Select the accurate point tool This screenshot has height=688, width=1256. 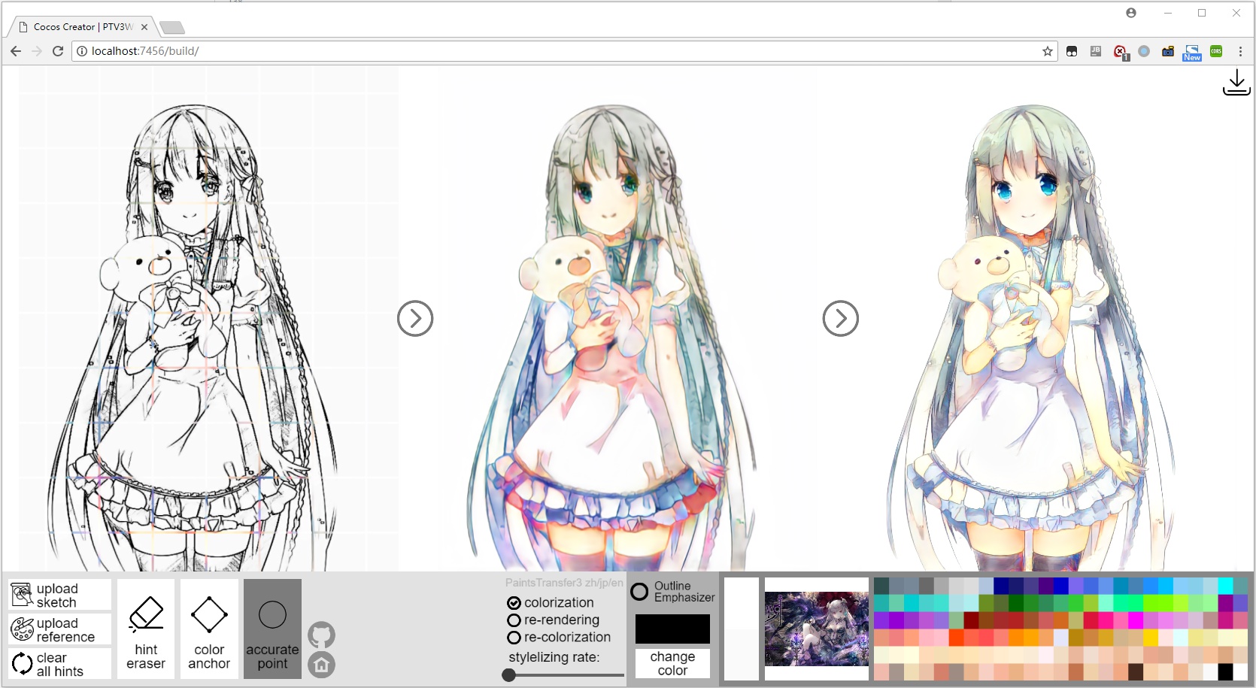(272, 629)
